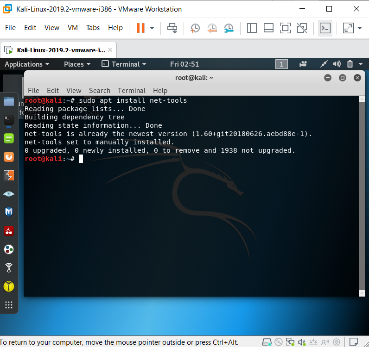Open VMware snapshot manager
The height and width of the screenshot is (347, 369).
(x=229, y=28)
